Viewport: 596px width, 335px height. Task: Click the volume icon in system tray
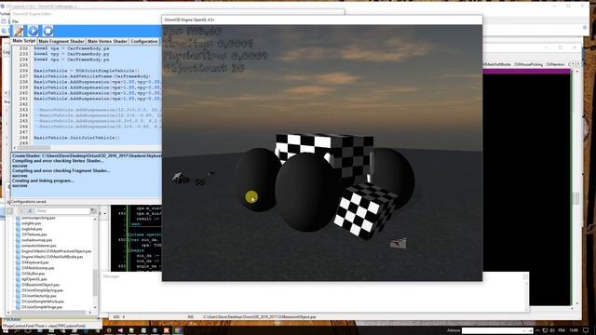coord(552,330)
